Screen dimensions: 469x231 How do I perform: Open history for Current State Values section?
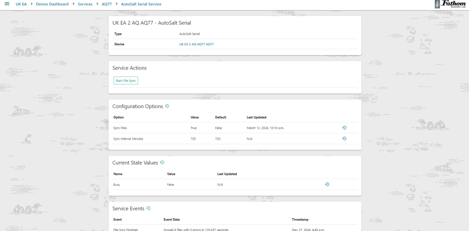(162, 163)
